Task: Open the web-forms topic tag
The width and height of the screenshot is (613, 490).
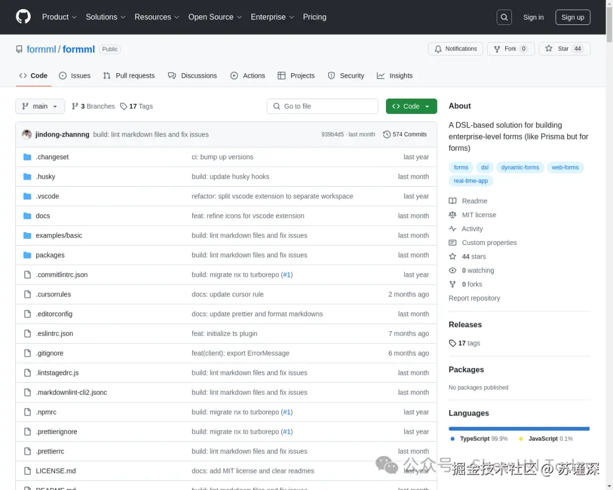Action: pyautogui.click(x=565, y=167)
